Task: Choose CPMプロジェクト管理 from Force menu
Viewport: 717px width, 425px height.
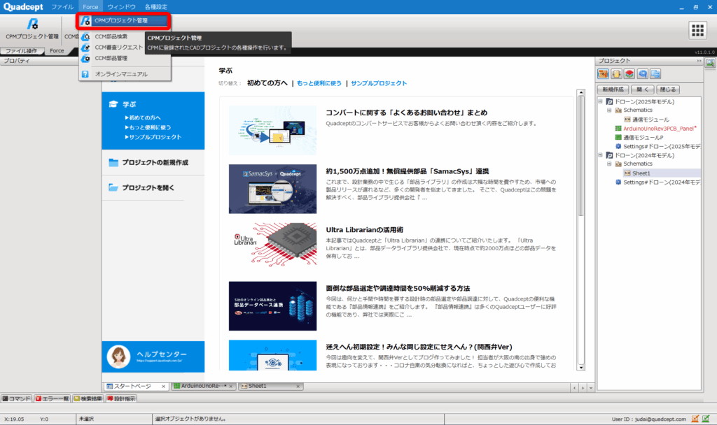Action: point(125,20)
